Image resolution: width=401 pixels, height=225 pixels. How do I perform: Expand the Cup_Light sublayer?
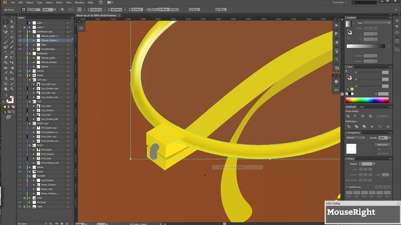point(34,106)
